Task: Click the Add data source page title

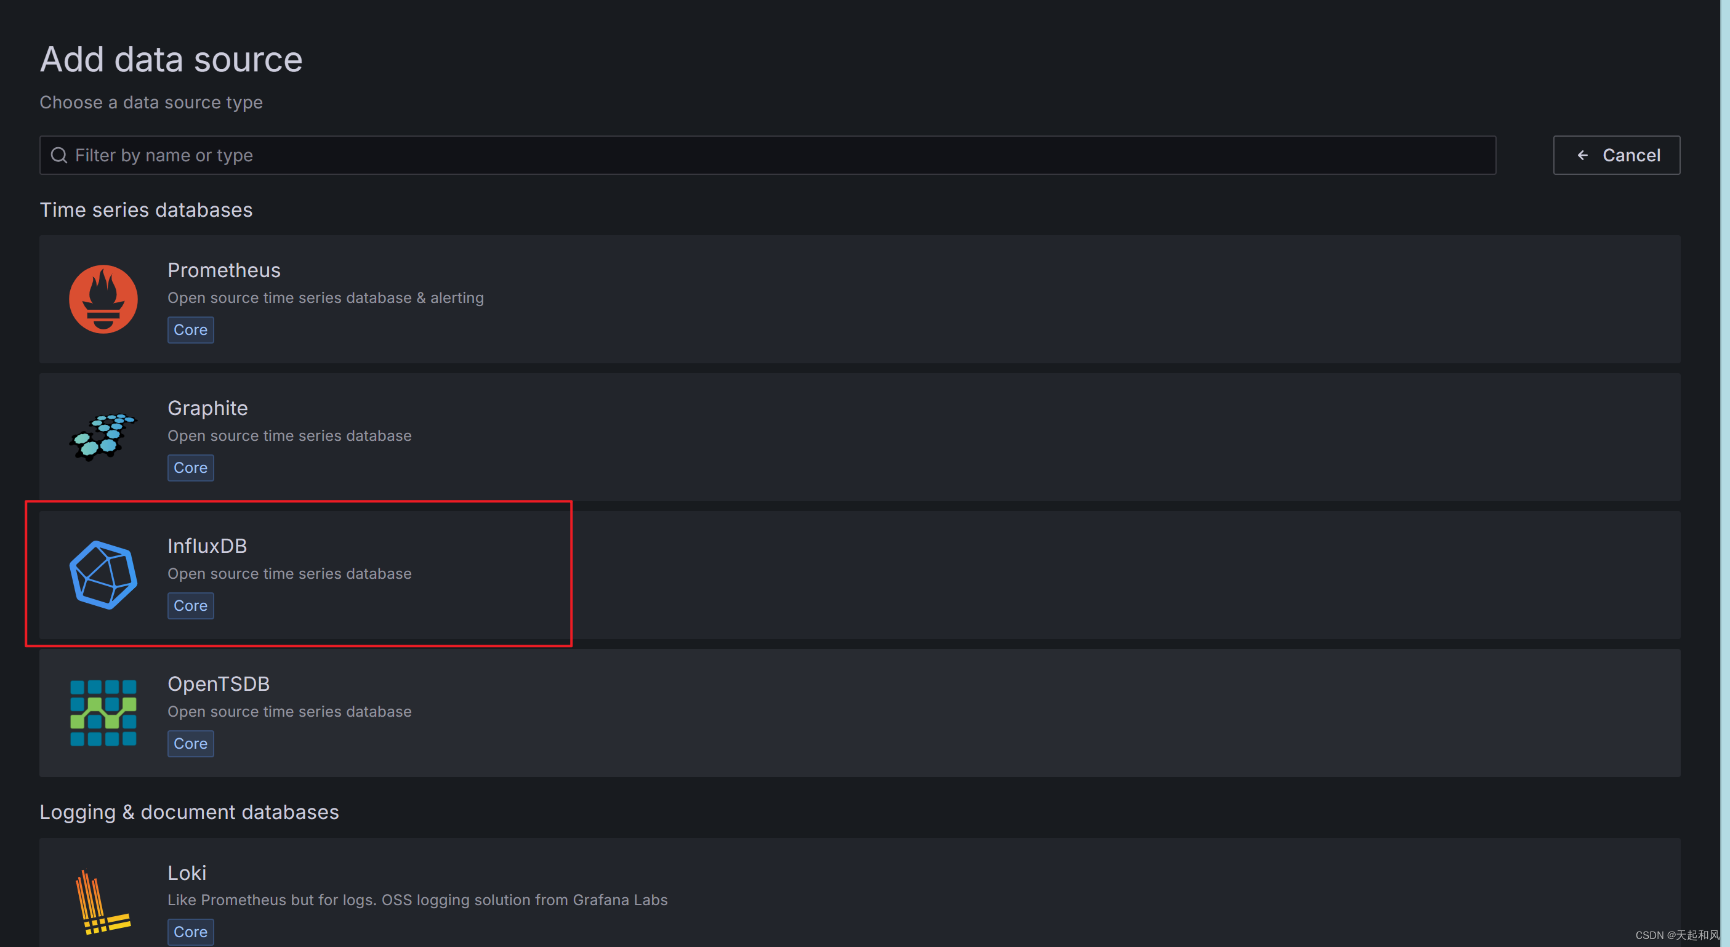Action: (171, 59)
